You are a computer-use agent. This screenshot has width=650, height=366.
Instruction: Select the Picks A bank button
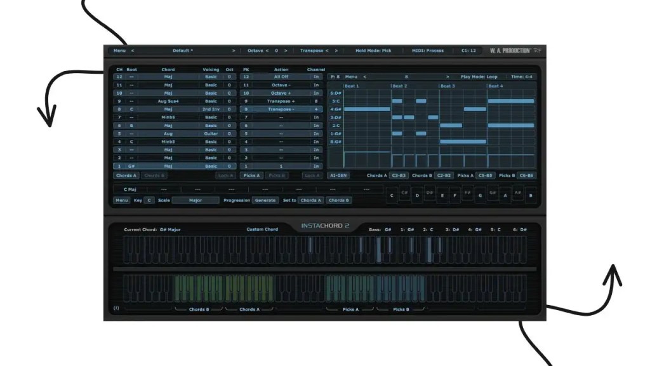251,175
